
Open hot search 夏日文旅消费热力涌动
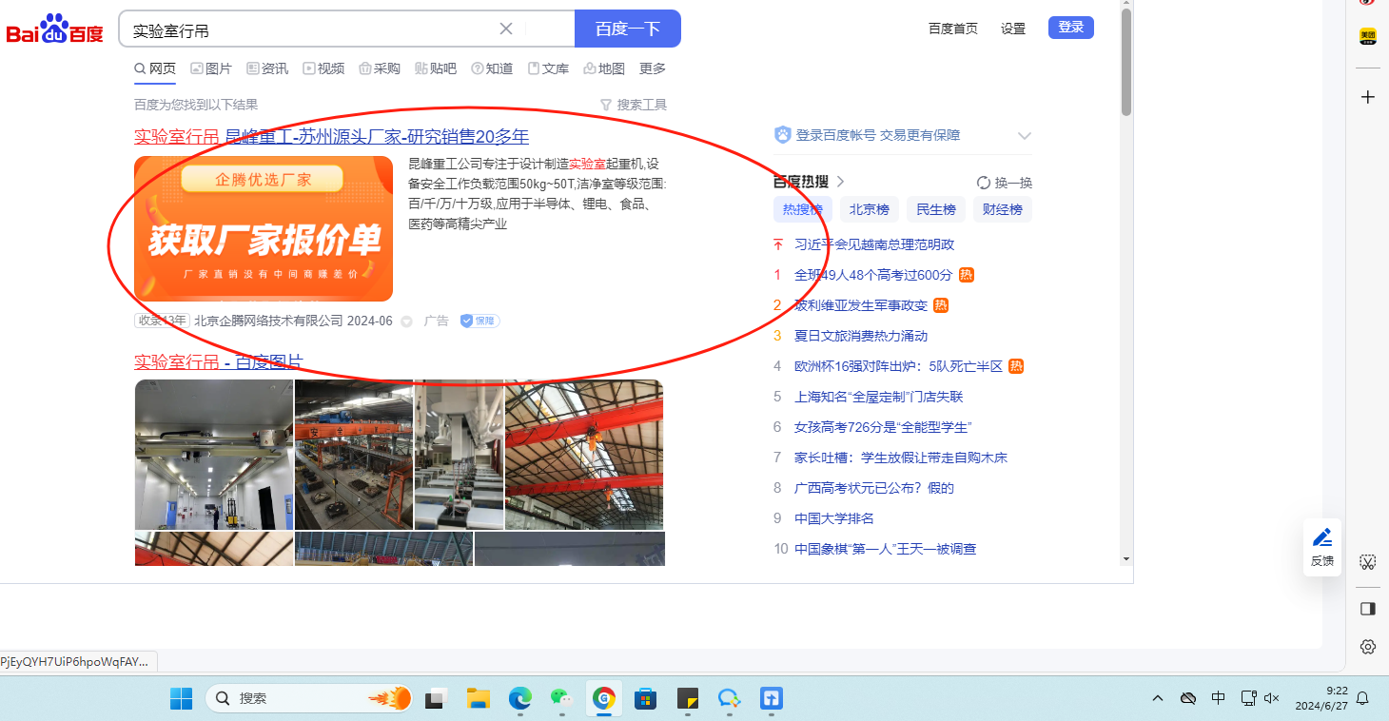(x=861, y=336)
